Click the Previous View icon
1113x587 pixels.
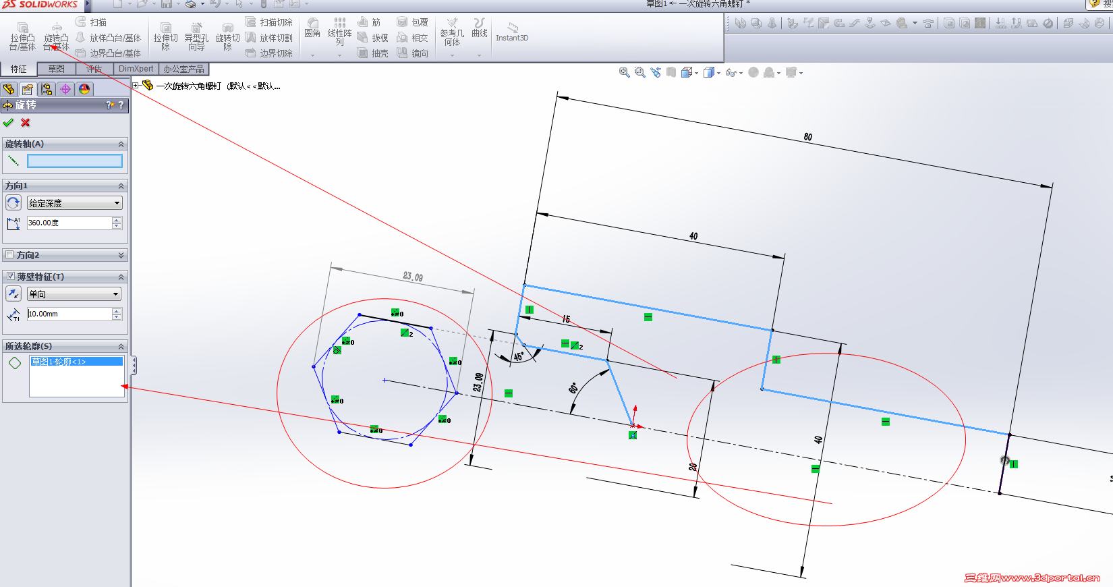(x=656, y=72)
